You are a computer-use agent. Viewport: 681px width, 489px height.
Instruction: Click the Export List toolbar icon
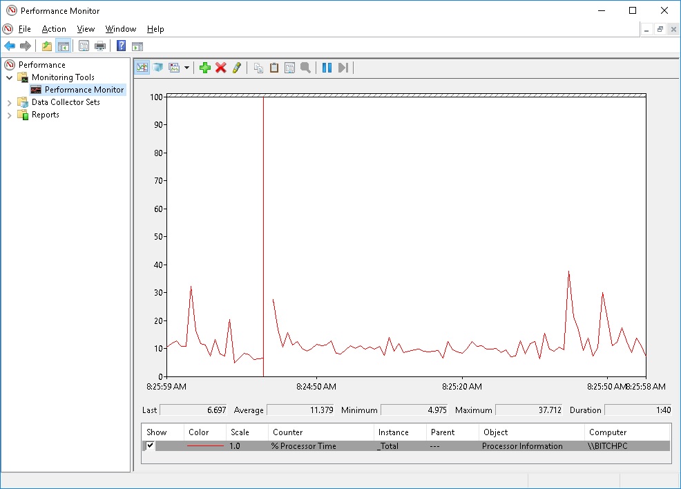point(84,46)
